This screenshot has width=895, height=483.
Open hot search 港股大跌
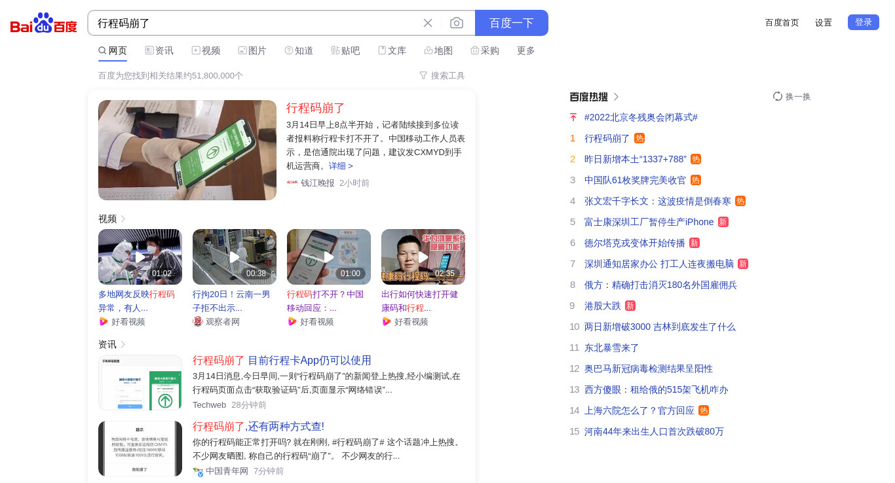(603, 306)
